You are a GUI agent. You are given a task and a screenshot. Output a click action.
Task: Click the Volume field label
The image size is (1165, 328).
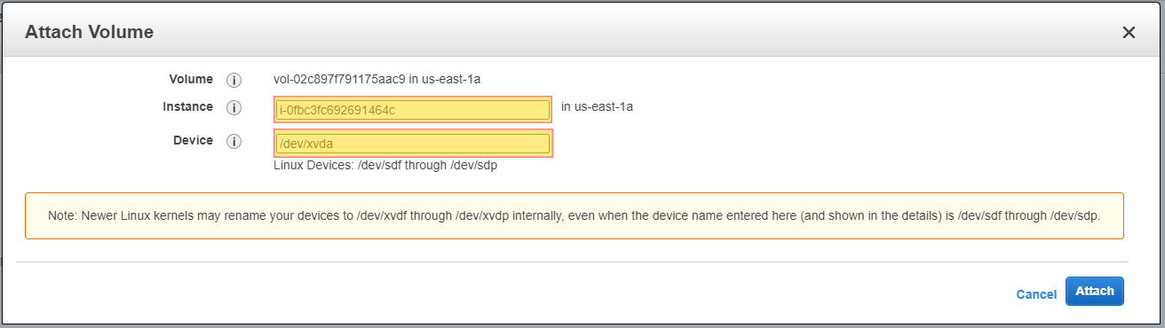coord(191,79)
